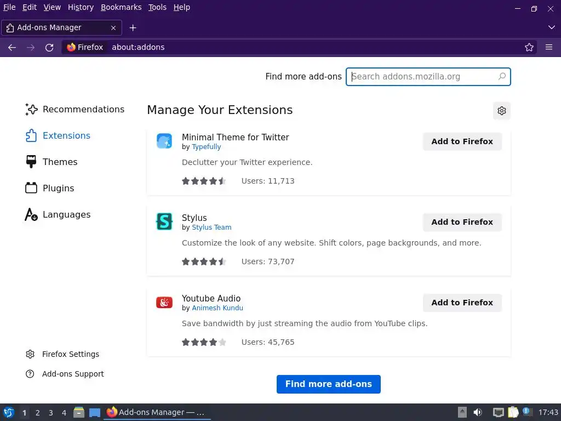Viewport: 561px width, 421px height.
Task: Click the 'Users: 45,765' text
Action: [x=268, y=342]
